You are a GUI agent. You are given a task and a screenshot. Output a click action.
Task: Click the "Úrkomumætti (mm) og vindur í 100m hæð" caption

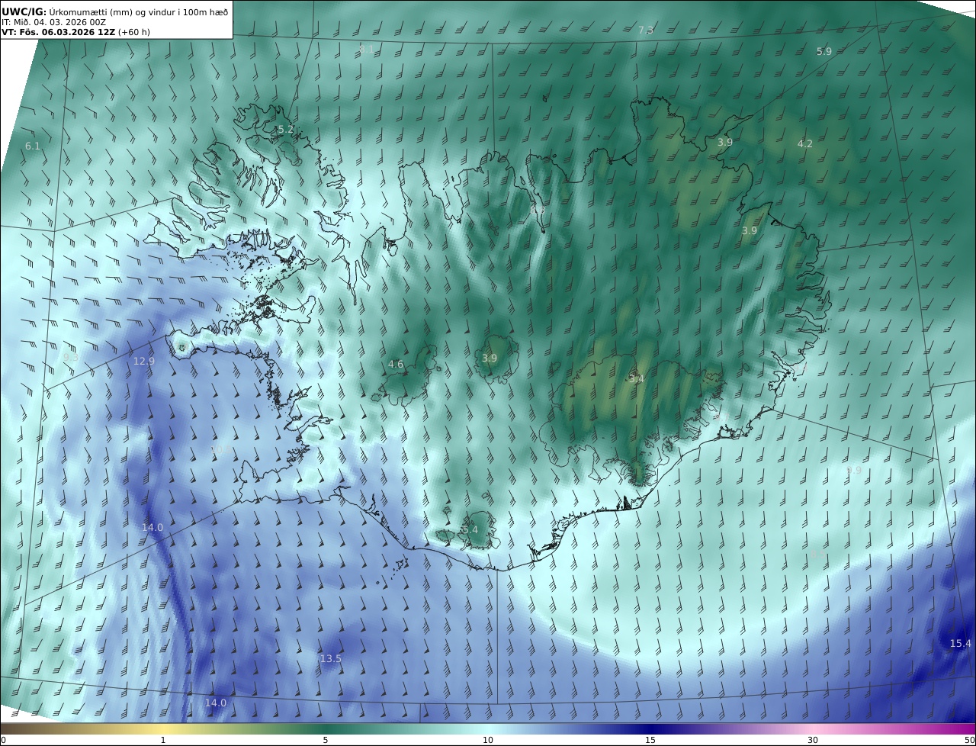coord(139,12)
